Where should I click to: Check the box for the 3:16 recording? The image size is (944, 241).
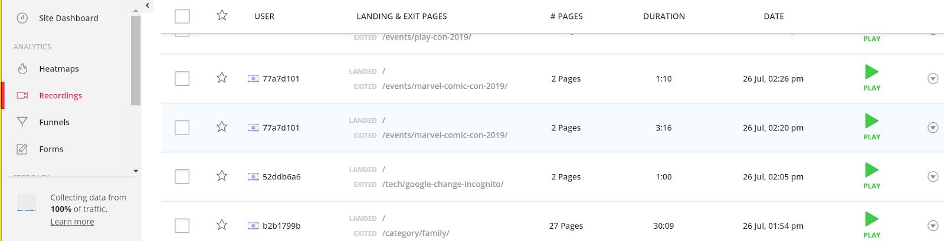tap(182, 128)
